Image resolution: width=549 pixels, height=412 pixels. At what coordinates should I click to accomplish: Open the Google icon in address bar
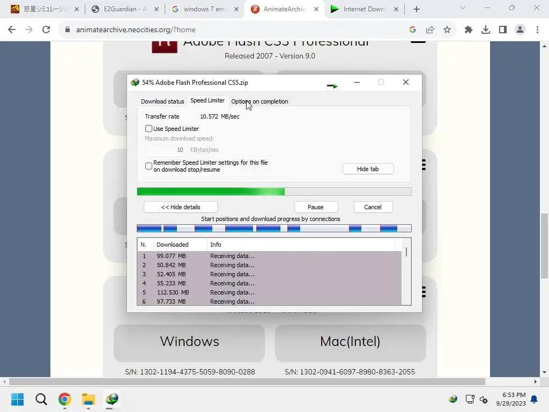pos(413,30)
